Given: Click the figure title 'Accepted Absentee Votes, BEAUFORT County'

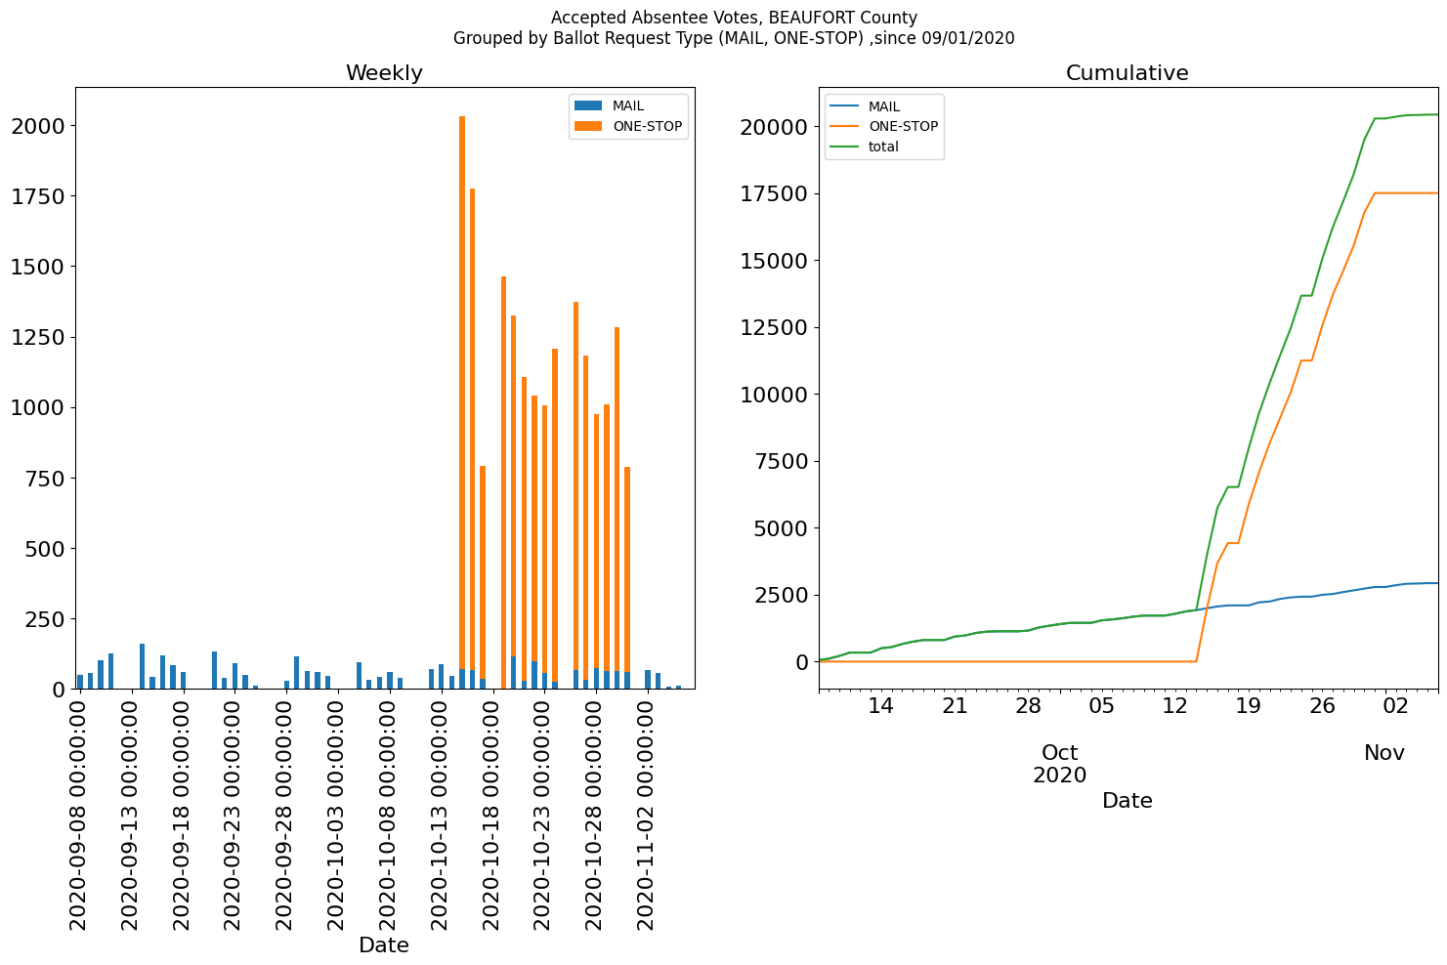Looking at the screenshot, I should [x=734, y=18].
